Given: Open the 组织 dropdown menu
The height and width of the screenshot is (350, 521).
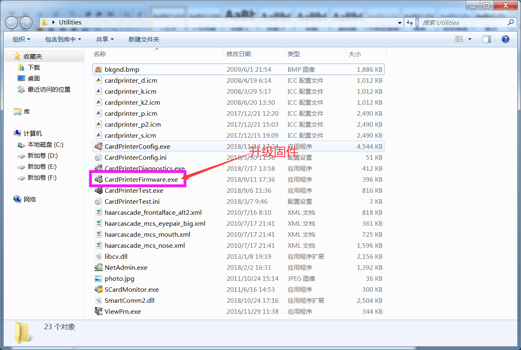Looking at the screenshot, I should tap(21, 39).
